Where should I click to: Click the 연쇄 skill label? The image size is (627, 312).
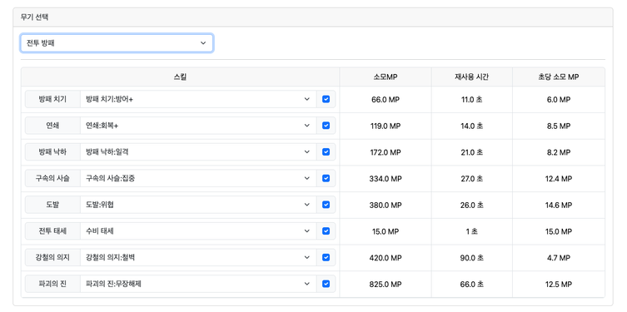[52, 126]
